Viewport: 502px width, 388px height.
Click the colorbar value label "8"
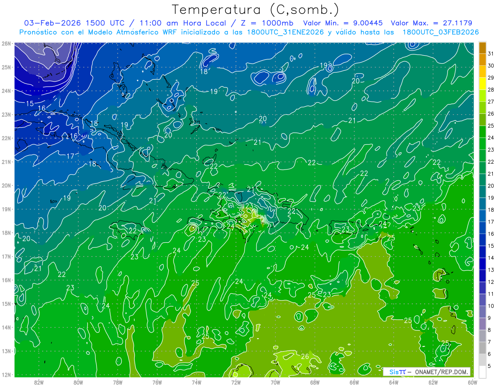point(490,330)
